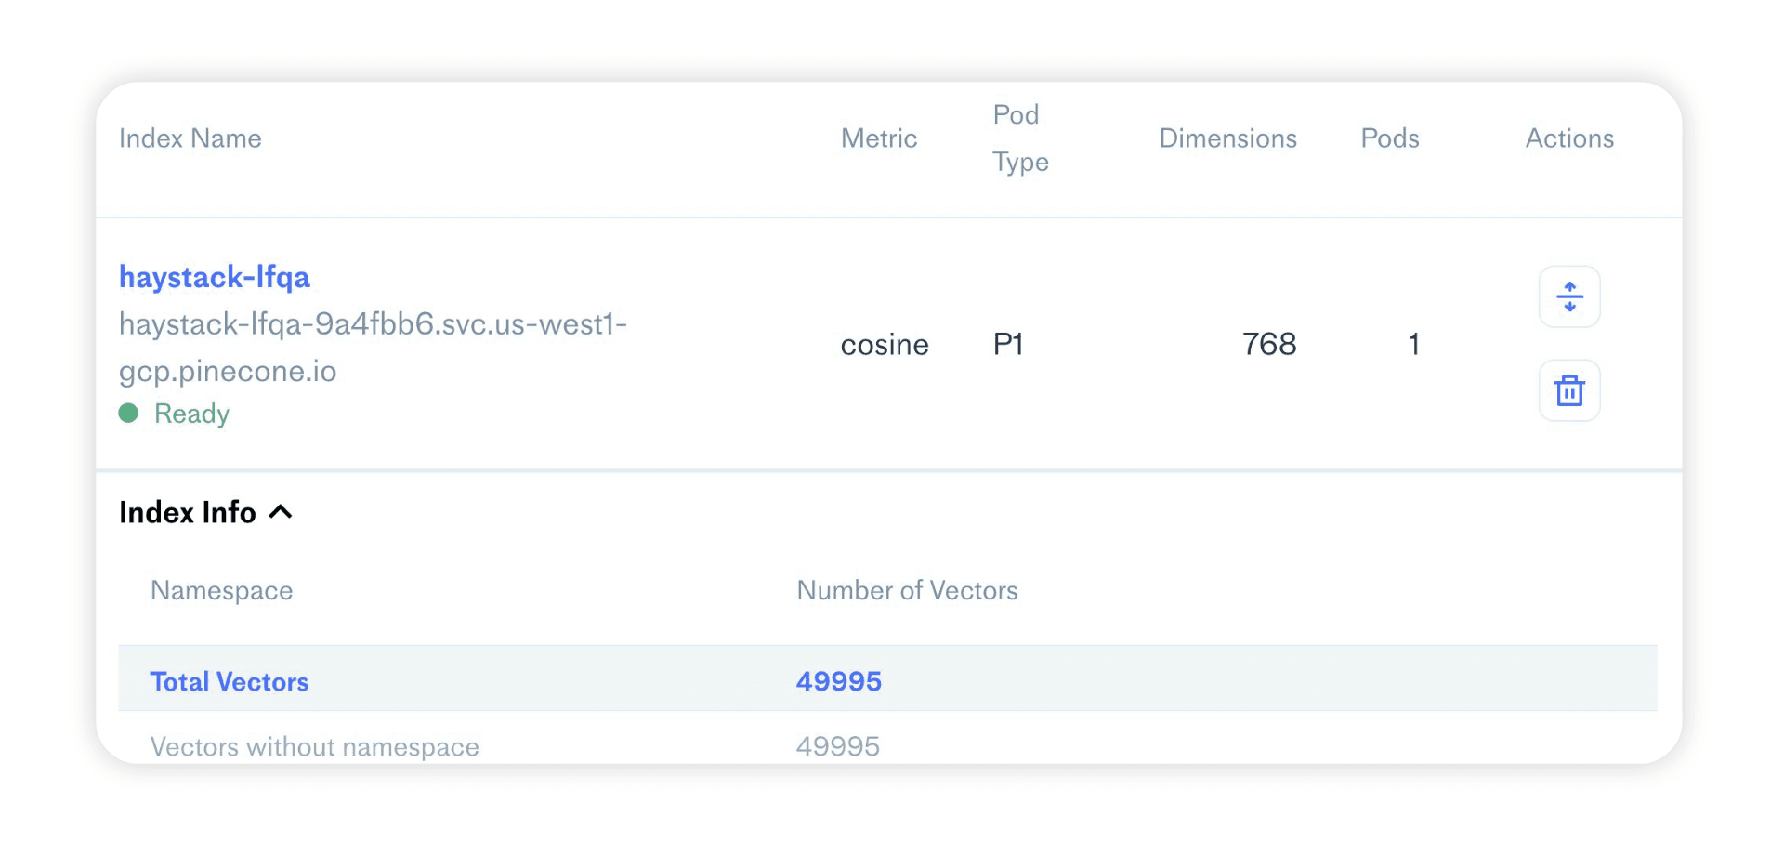Collapse Index Info using the chevron arrow
1784x855 pixels.
[281, 512]
